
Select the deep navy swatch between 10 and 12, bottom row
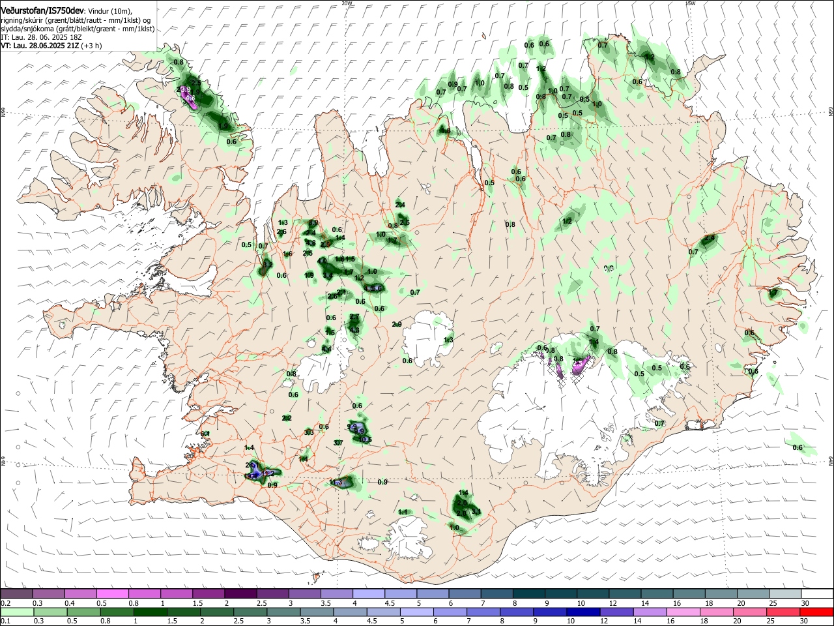583,612
